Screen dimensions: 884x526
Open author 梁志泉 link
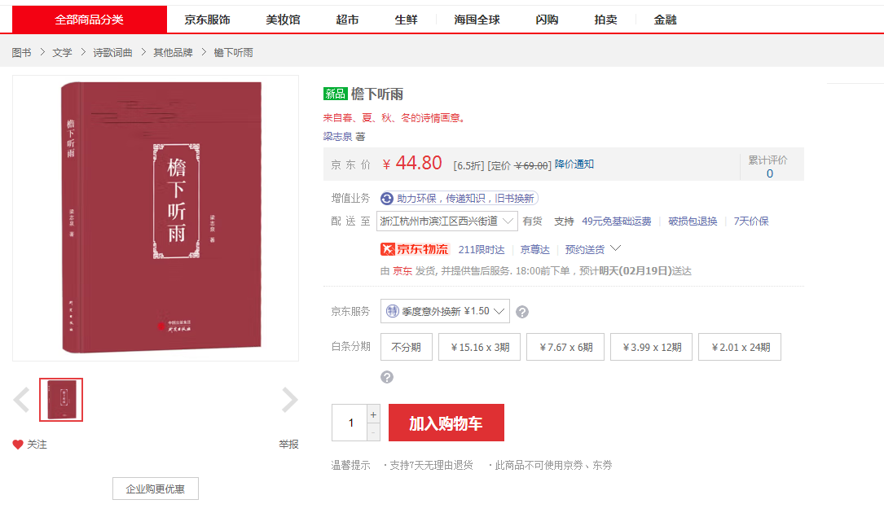[x=337, y=136]
